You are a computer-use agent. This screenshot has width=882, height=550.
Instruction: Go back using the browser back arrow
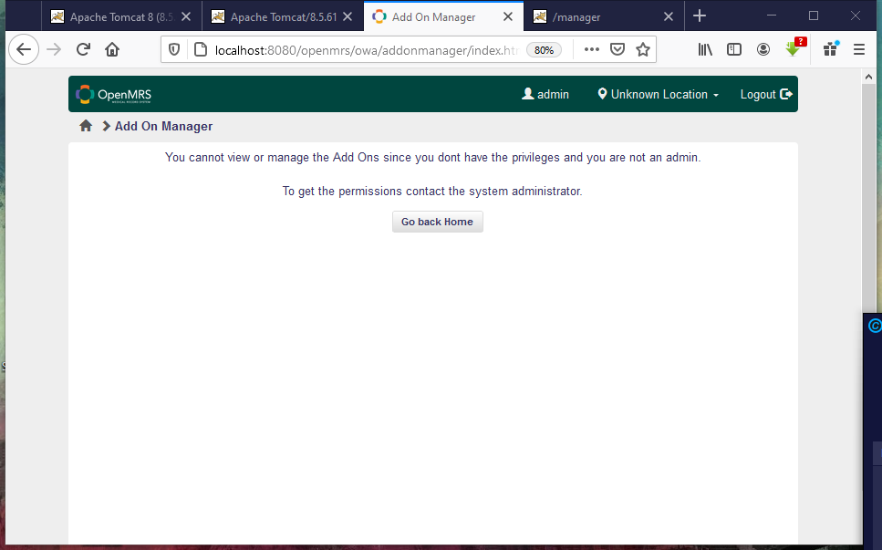click(x=24, y=49)
